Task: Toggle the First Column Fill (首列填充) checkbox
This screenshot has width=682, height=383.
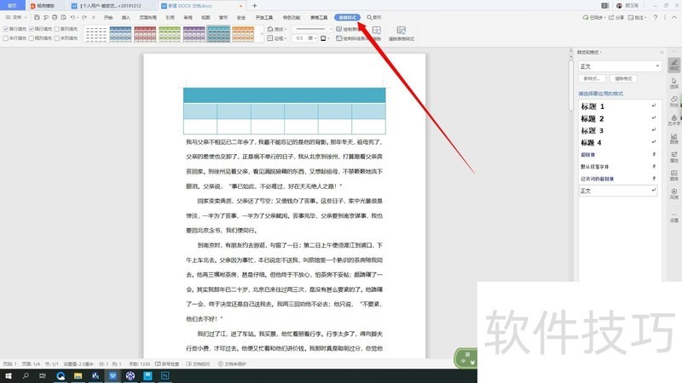Action: tap(57, 29)
